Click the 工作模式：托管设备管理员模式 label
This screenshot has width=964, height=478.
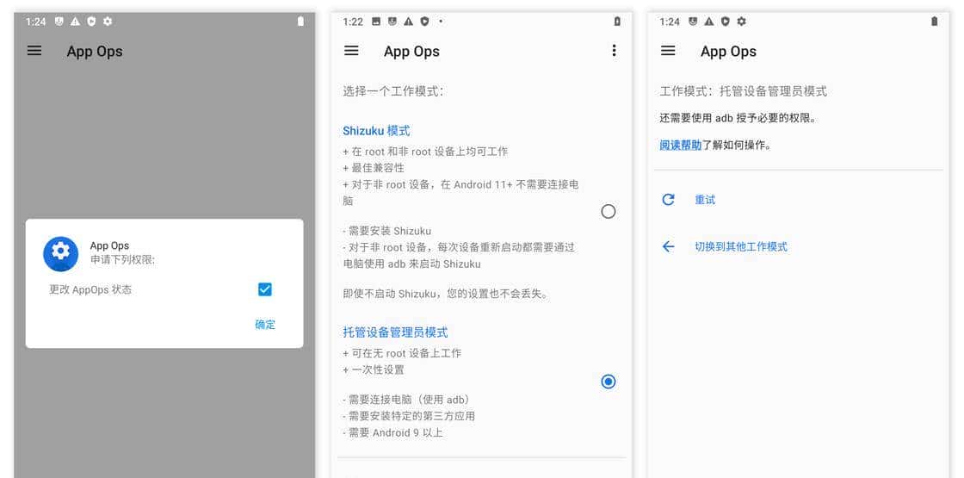744,91
